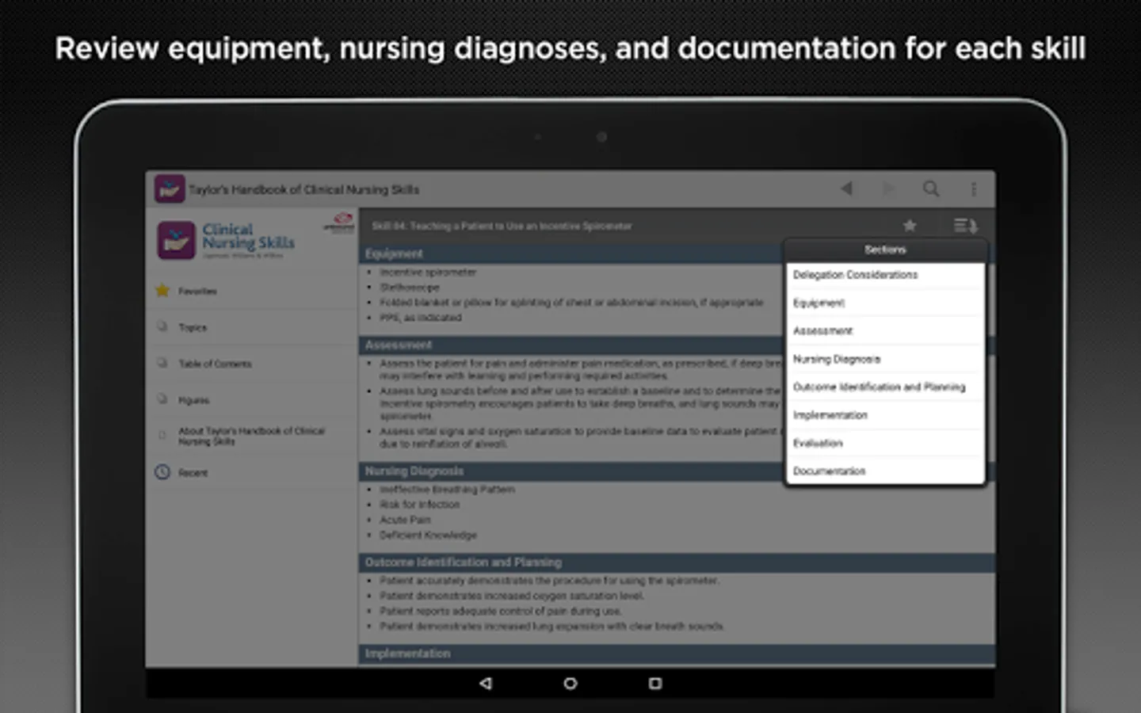Screen dimensions: 1141x713
Task: Click the Outcome Identification and Planning content heading
Action: [x=677, y=562]
